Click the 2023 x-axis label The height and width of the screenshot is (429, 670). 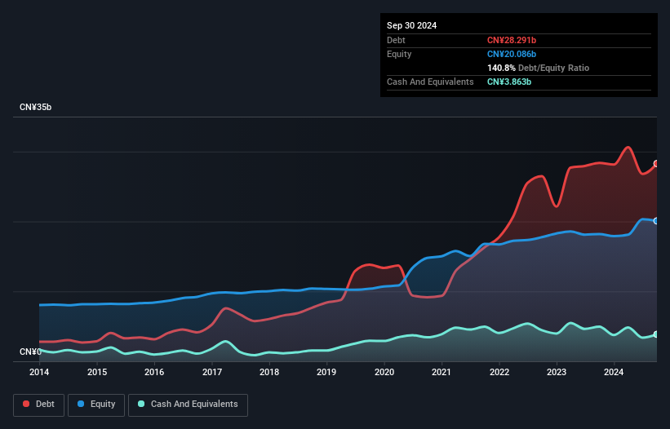coord(557,372)
